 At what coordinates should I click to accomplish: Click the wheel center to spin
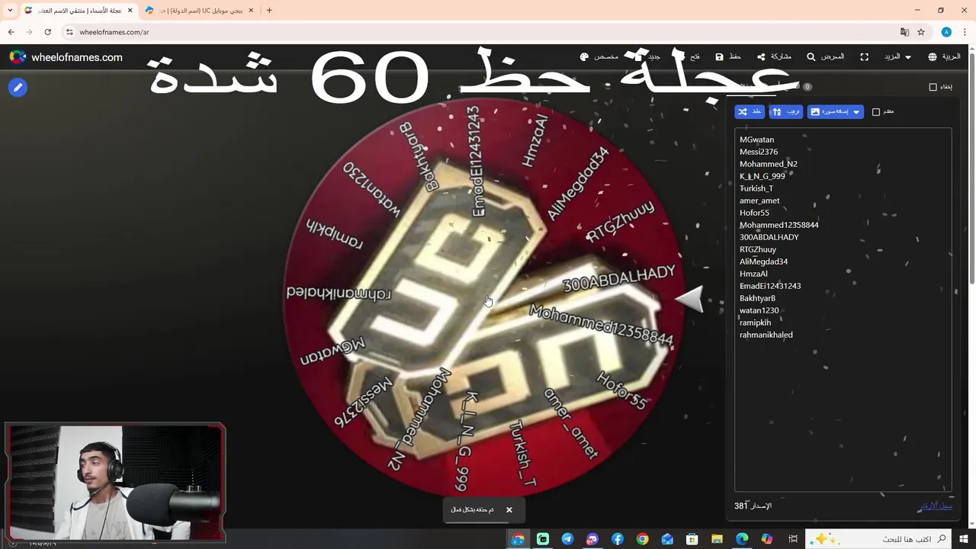(483, 297)
